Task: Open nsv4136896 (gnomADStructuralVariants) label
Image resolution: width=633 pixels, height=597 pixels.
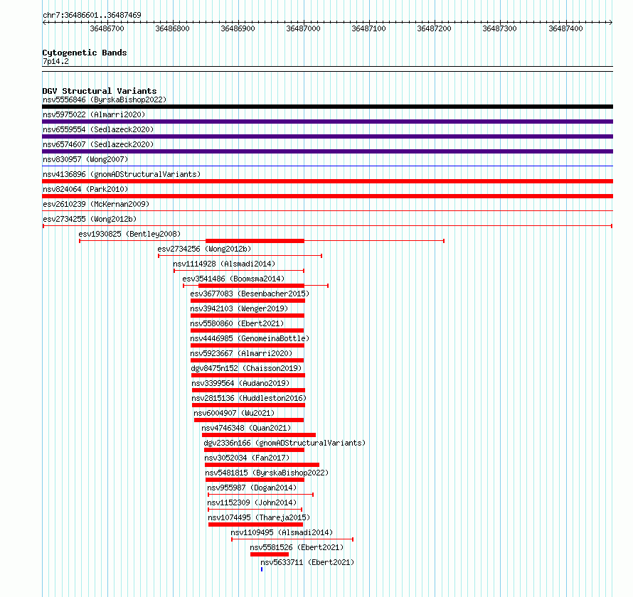Action: click(x=122, y=174)
